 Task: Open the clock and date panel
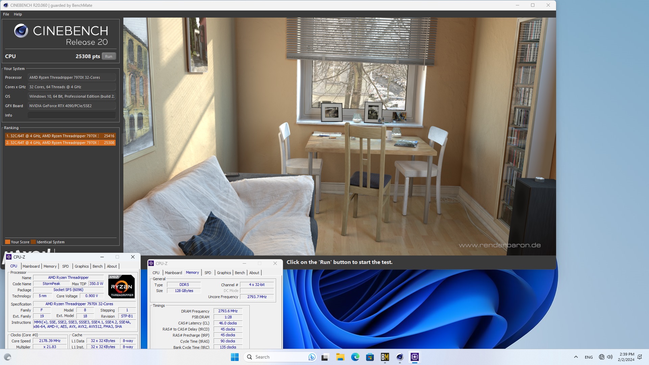pyautogui.click(x=626, y=357)
